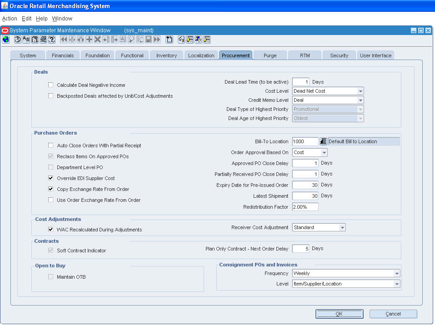Open the Action menu
This screenshot has height=326, width=435.
(x=10, y=19)
